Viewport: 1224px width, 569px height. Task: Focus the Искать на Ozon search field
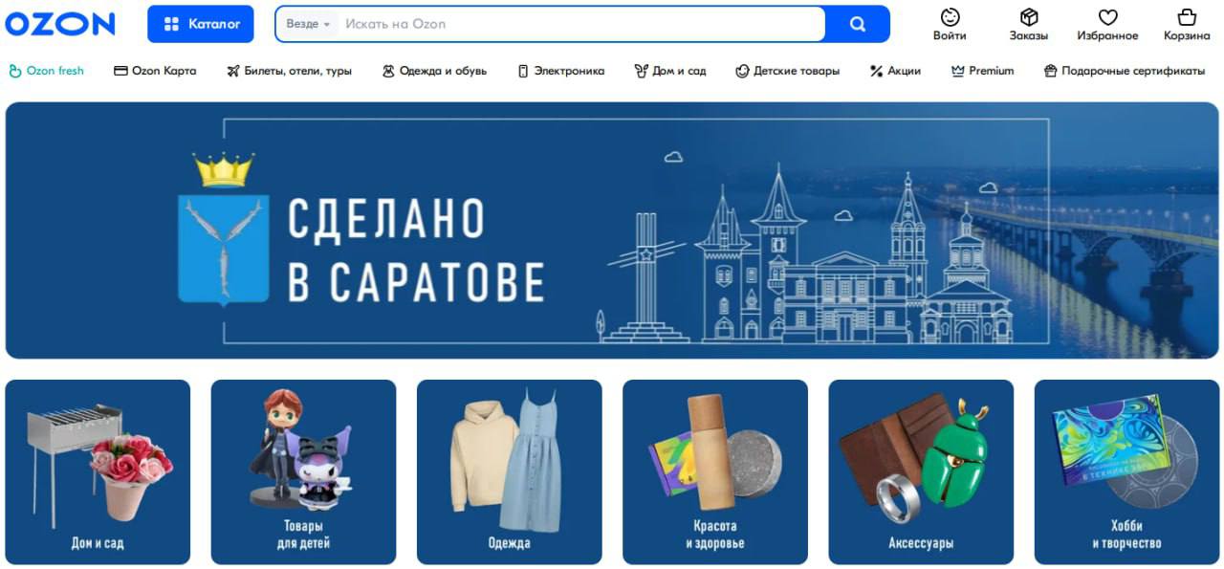[581, 24]
